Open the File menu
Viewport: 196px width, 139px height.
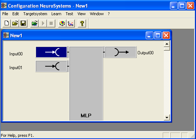(x=5, y=14)
